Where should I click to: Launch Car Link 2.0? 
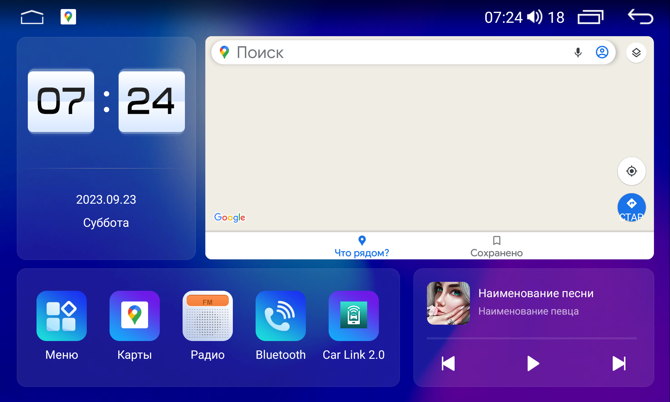[354, 316]
